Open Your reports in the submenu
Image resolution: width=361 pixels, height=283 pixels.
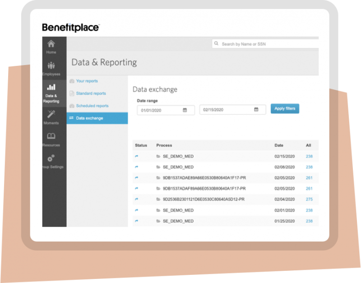coord(87,81)
